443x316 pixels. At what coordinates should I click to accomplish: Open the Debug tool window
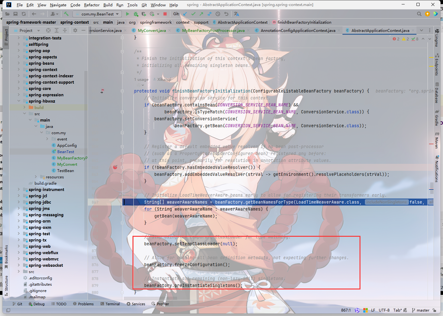[36, 304]
